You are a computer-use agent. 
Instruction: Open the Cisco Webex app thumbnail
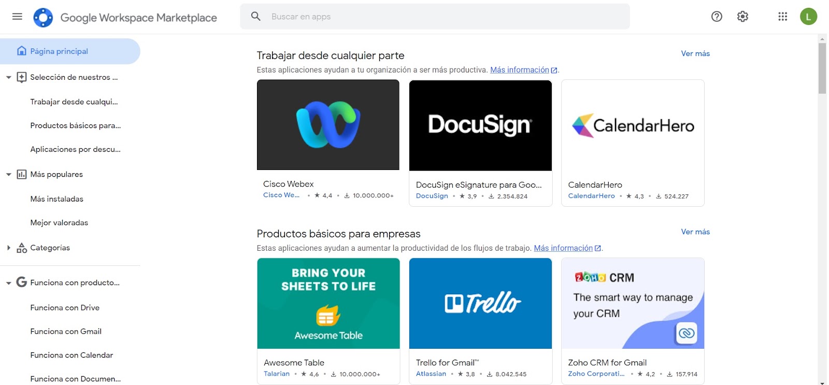[328, 125]
